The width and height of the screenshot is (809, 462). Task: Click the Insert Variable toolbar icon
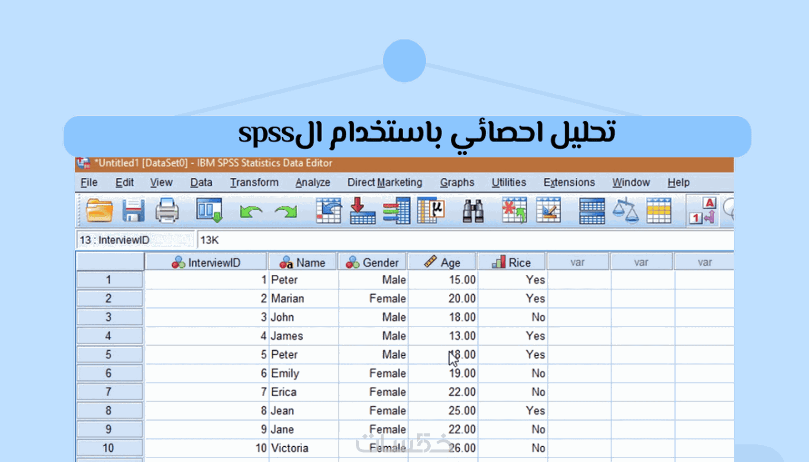point(548,211)
